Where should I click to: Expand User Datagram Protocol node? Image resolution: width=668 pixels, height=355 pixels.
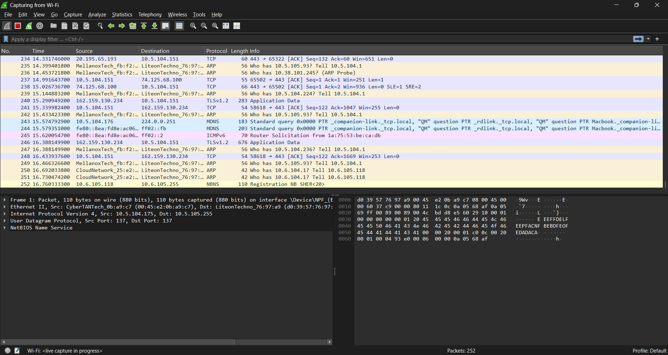pos(5,221)
